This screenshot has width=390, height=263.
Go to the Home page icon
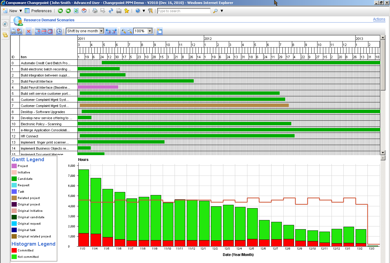[84, 11]
